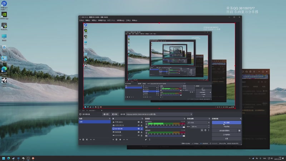286x161 pixels.
Task: Toggle visibility of Game Capture 2 source
Action: coord(138,135)
